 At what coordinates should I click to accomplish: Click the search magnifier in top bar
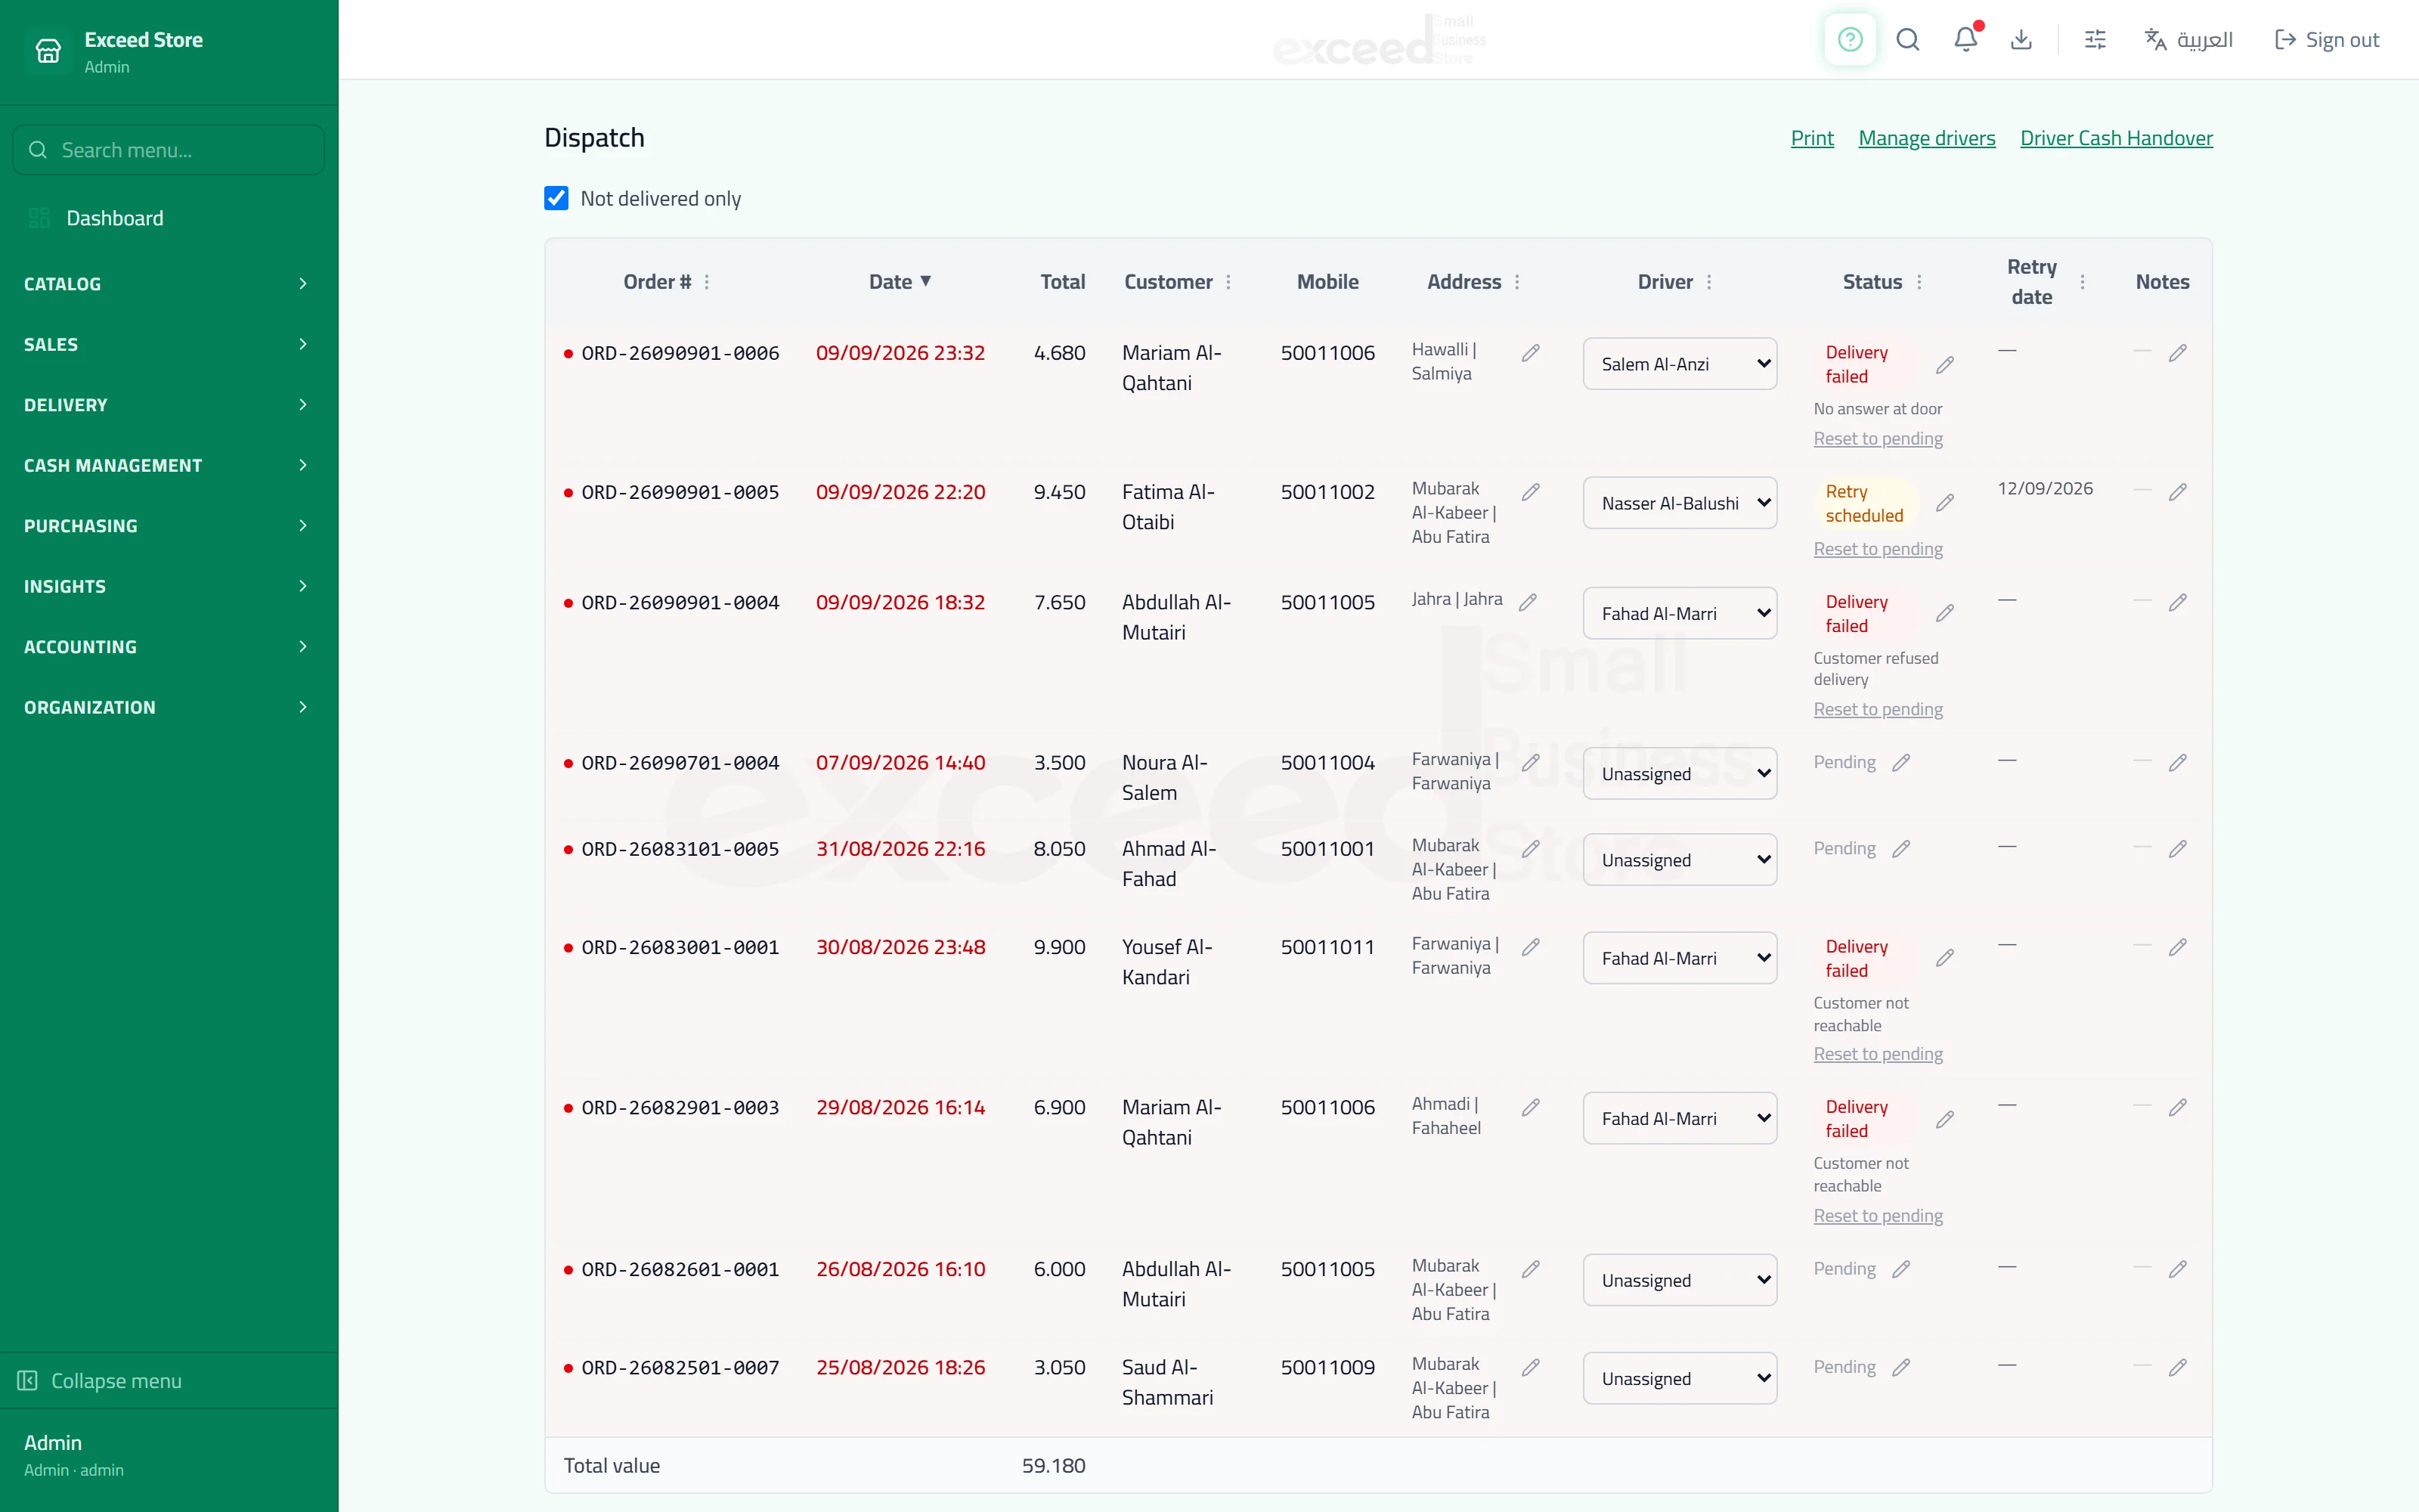coord(1907,40)
